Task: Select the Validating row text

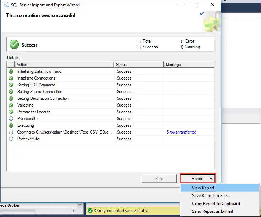Action: pos(26,105)
